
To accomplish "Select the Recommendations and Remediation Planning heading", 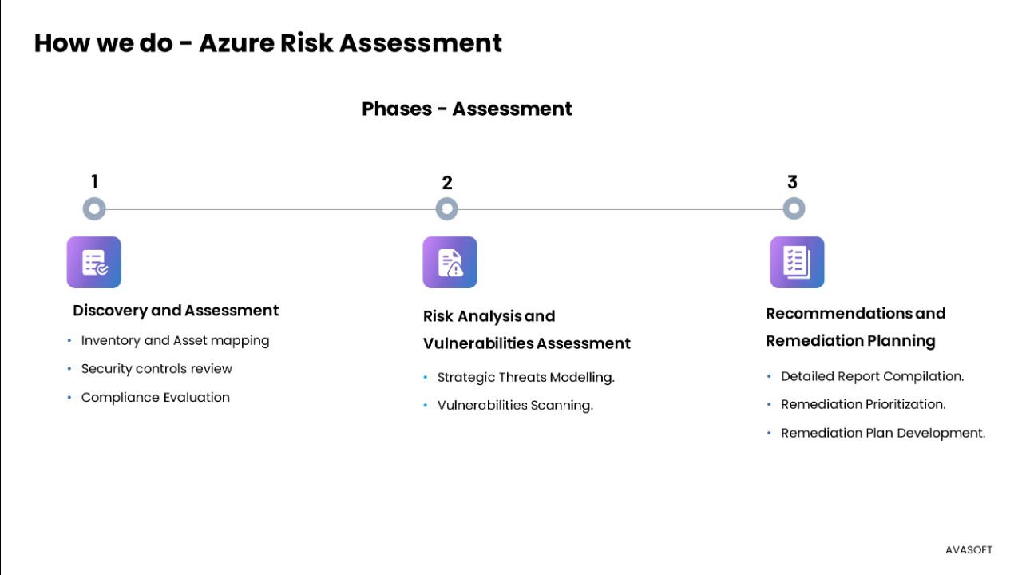I will click(855, 327).
